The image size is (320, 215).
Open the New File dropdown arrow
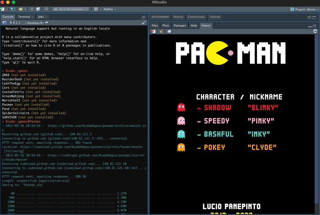click(x=7, y=9)
